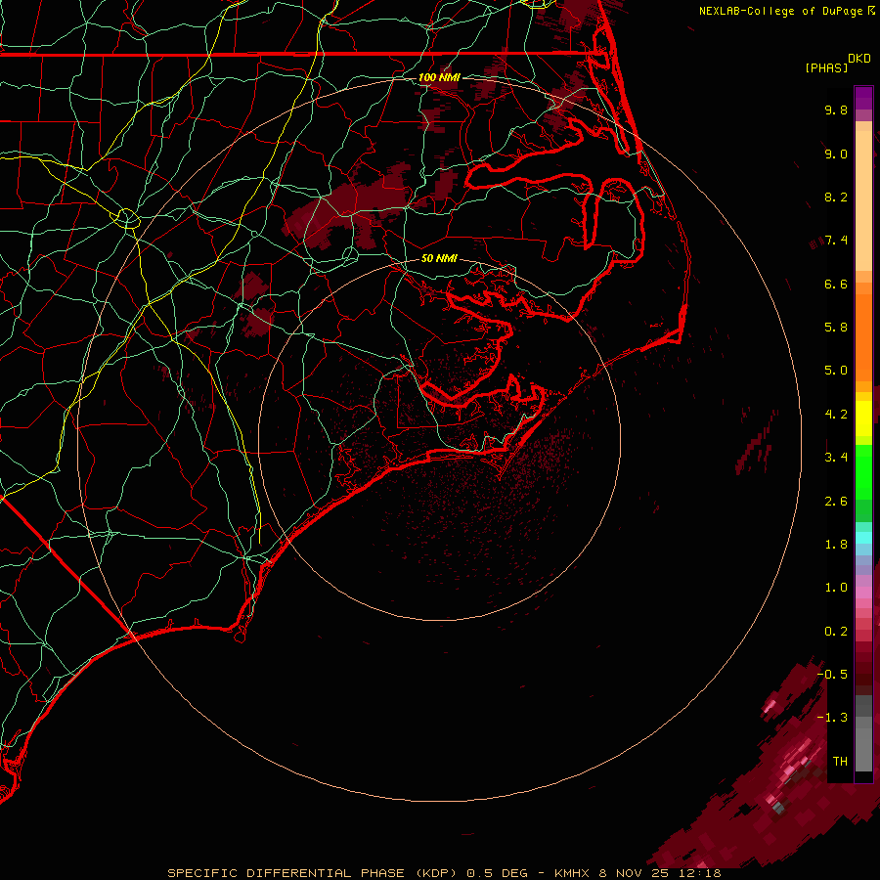Click the 9.8 value on color scale

pos(836,110)
